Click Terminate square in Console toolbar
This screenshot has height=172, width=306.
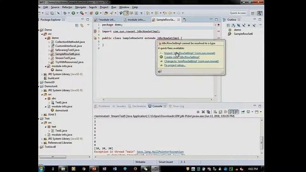tap(198, 112)
